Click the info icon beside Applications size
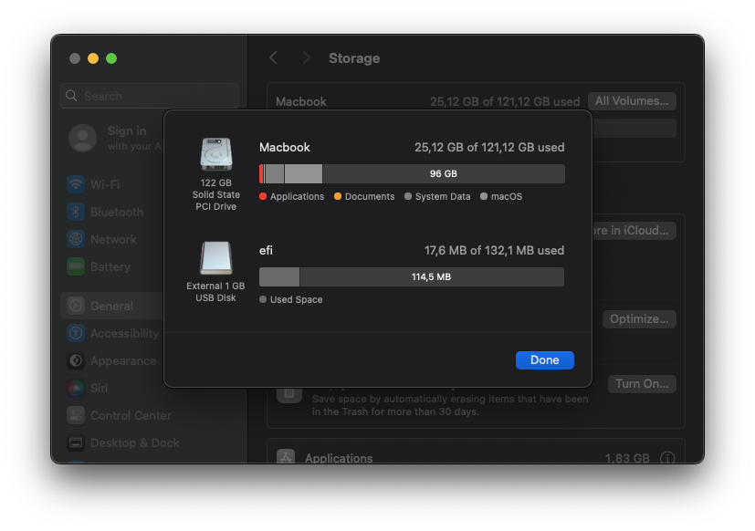Viewport: 755px width, 531px height. point(667,458)
